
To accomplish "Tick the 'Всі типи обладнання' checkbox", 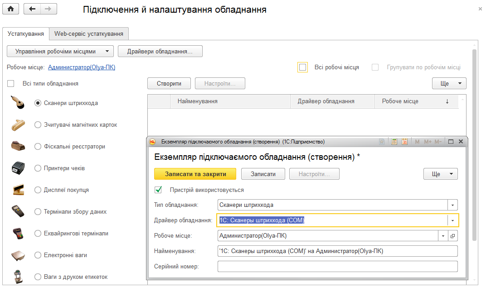I will [11, 84].
